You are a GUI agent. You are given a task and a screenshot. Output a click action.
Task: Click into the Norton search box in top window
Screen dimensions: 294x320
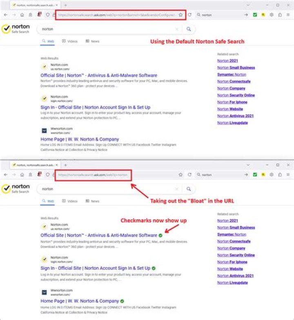tap(107, 29)
